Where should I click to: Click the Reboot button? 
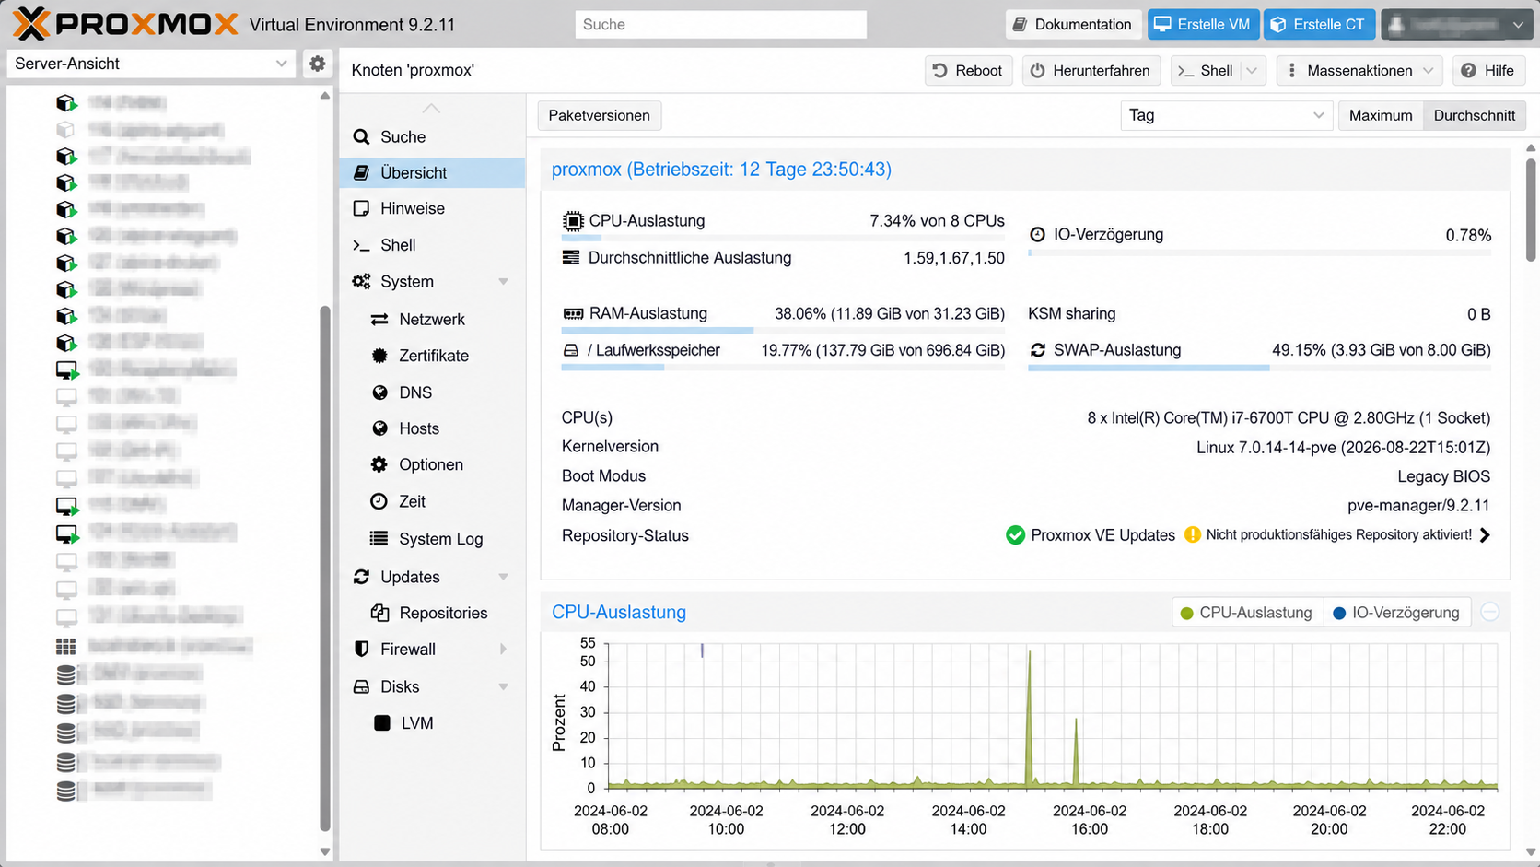pos(968,70)
